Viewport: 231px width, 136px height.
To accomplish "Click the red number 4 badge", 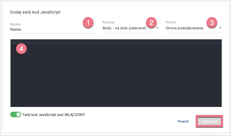I will coord(21,49).
